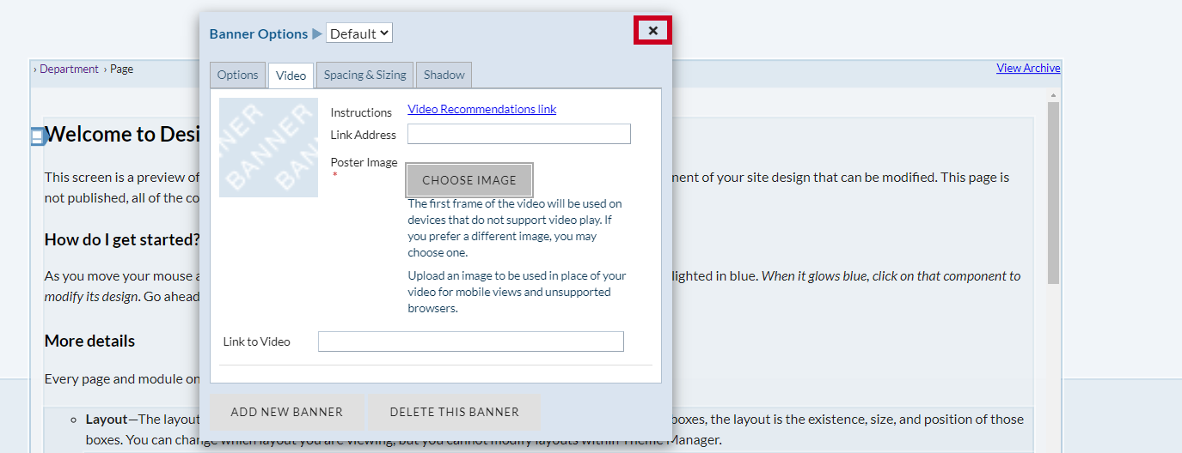Click the banner preview thumbnail

pyautogui.click(x=268, y=148)
